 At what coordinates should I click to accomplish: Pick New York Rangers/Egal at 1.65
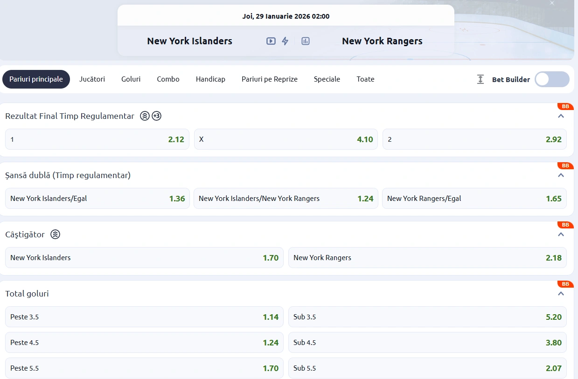[x=474, y=198]
